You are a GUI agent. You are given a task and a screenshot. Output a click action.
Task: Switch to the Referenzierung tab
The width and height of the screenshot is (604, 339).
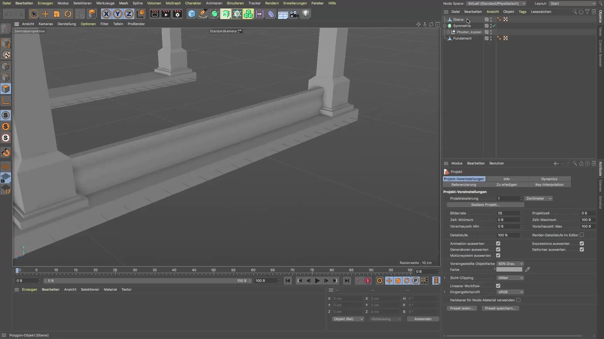point(464,185)
